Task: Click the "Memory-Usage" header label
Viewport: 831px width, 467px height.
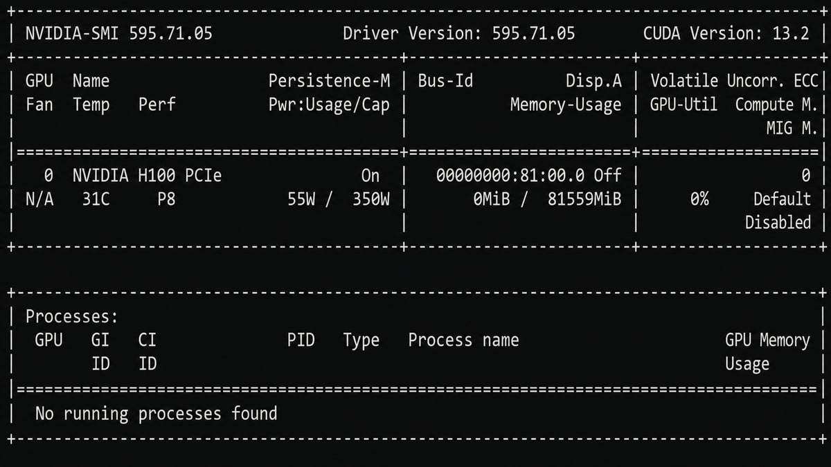Action: [566, 105]
